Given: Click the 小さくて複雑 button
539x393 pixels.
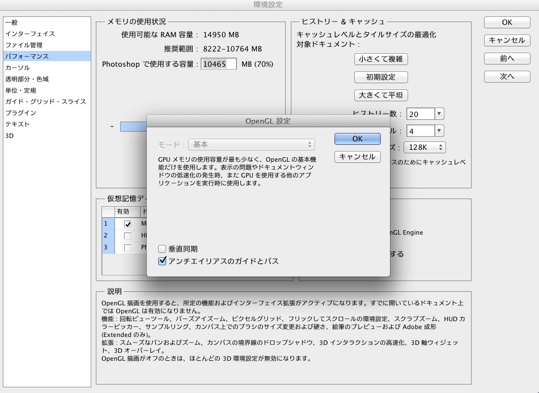Looking at the screenshot, I should pyautogui.click(x=381, y=59).
